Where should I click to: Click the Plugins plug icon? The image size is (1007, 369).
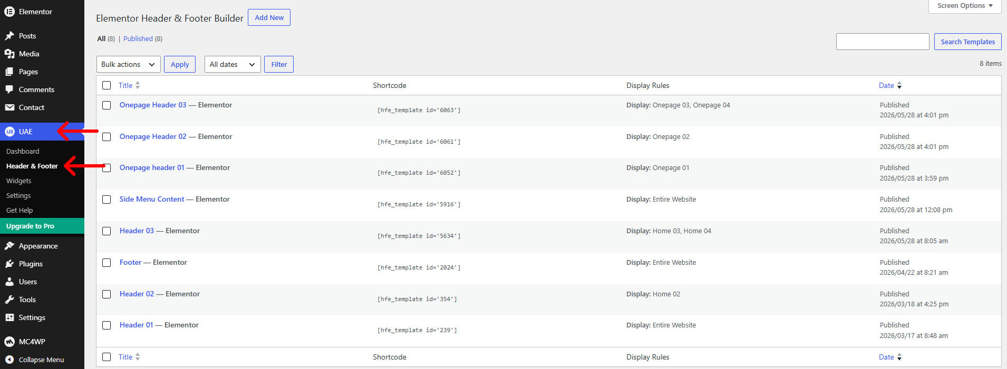coord(9,264)
